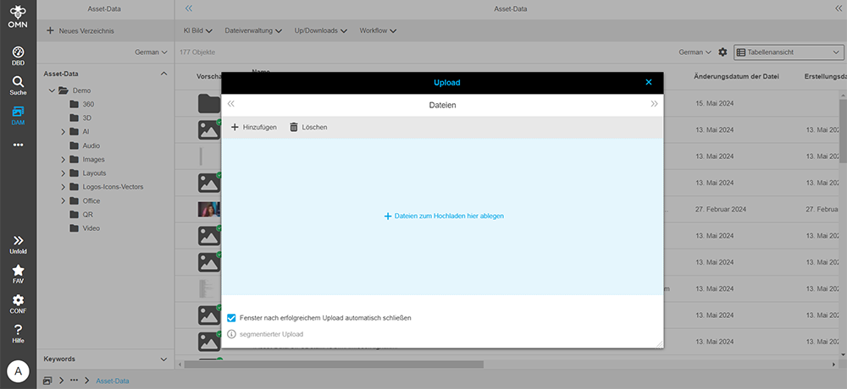Viewport: 847px width, 389px height.
Task: Click the previous double-arrow in Dateien header
Action: (x=230, y=104)
